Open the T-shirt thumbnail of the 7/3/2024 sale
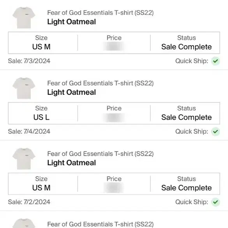Screen dimensions: 228x228 pos(24,18)
